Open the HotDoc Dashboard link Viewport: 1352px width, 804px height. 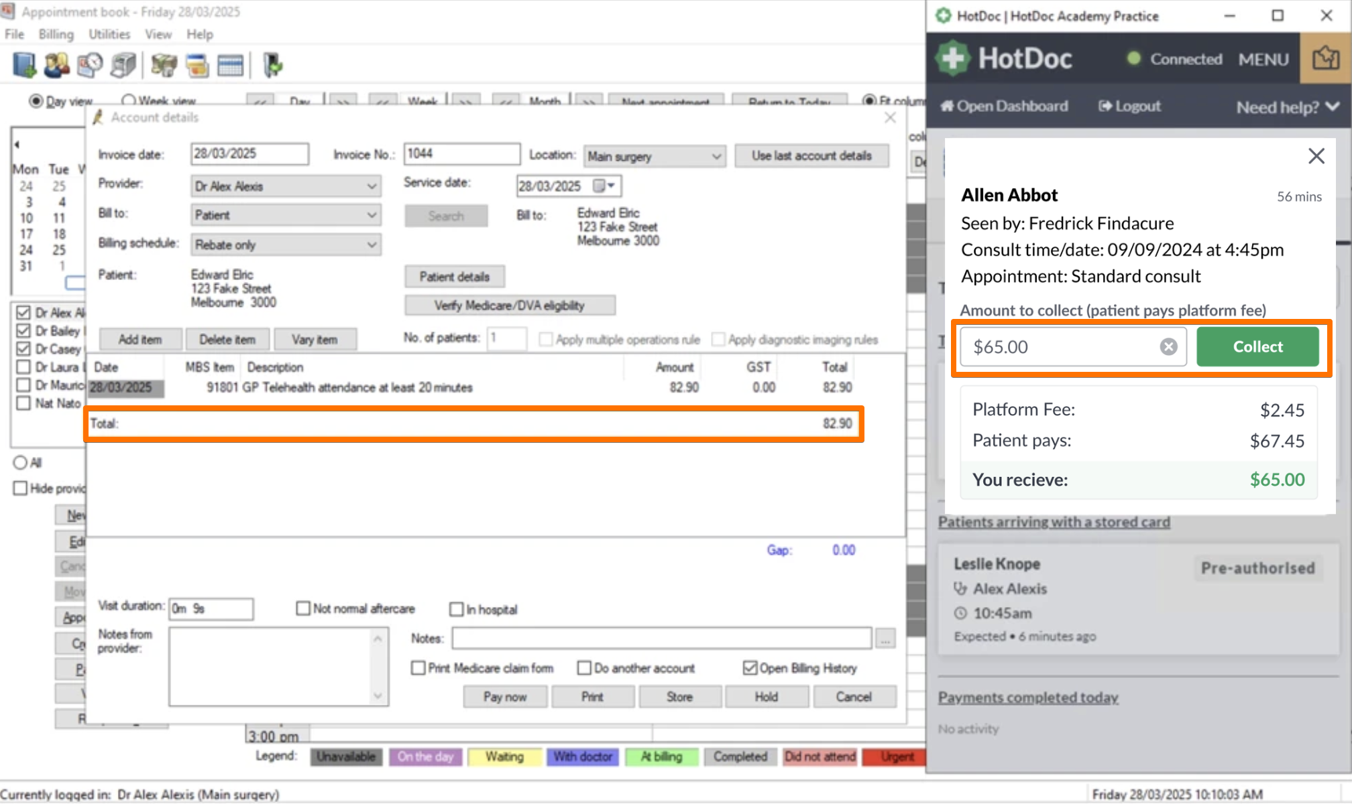(x=1004, y=106)
